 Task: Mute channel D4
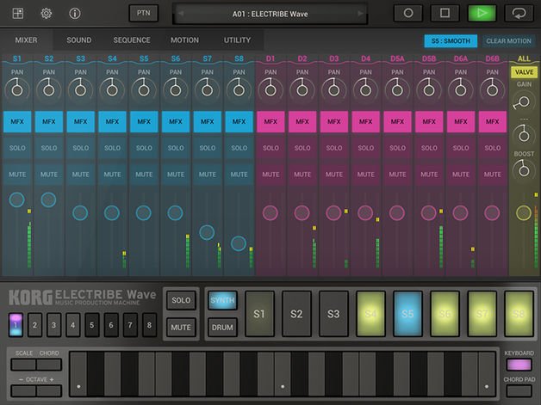(366, 175)
